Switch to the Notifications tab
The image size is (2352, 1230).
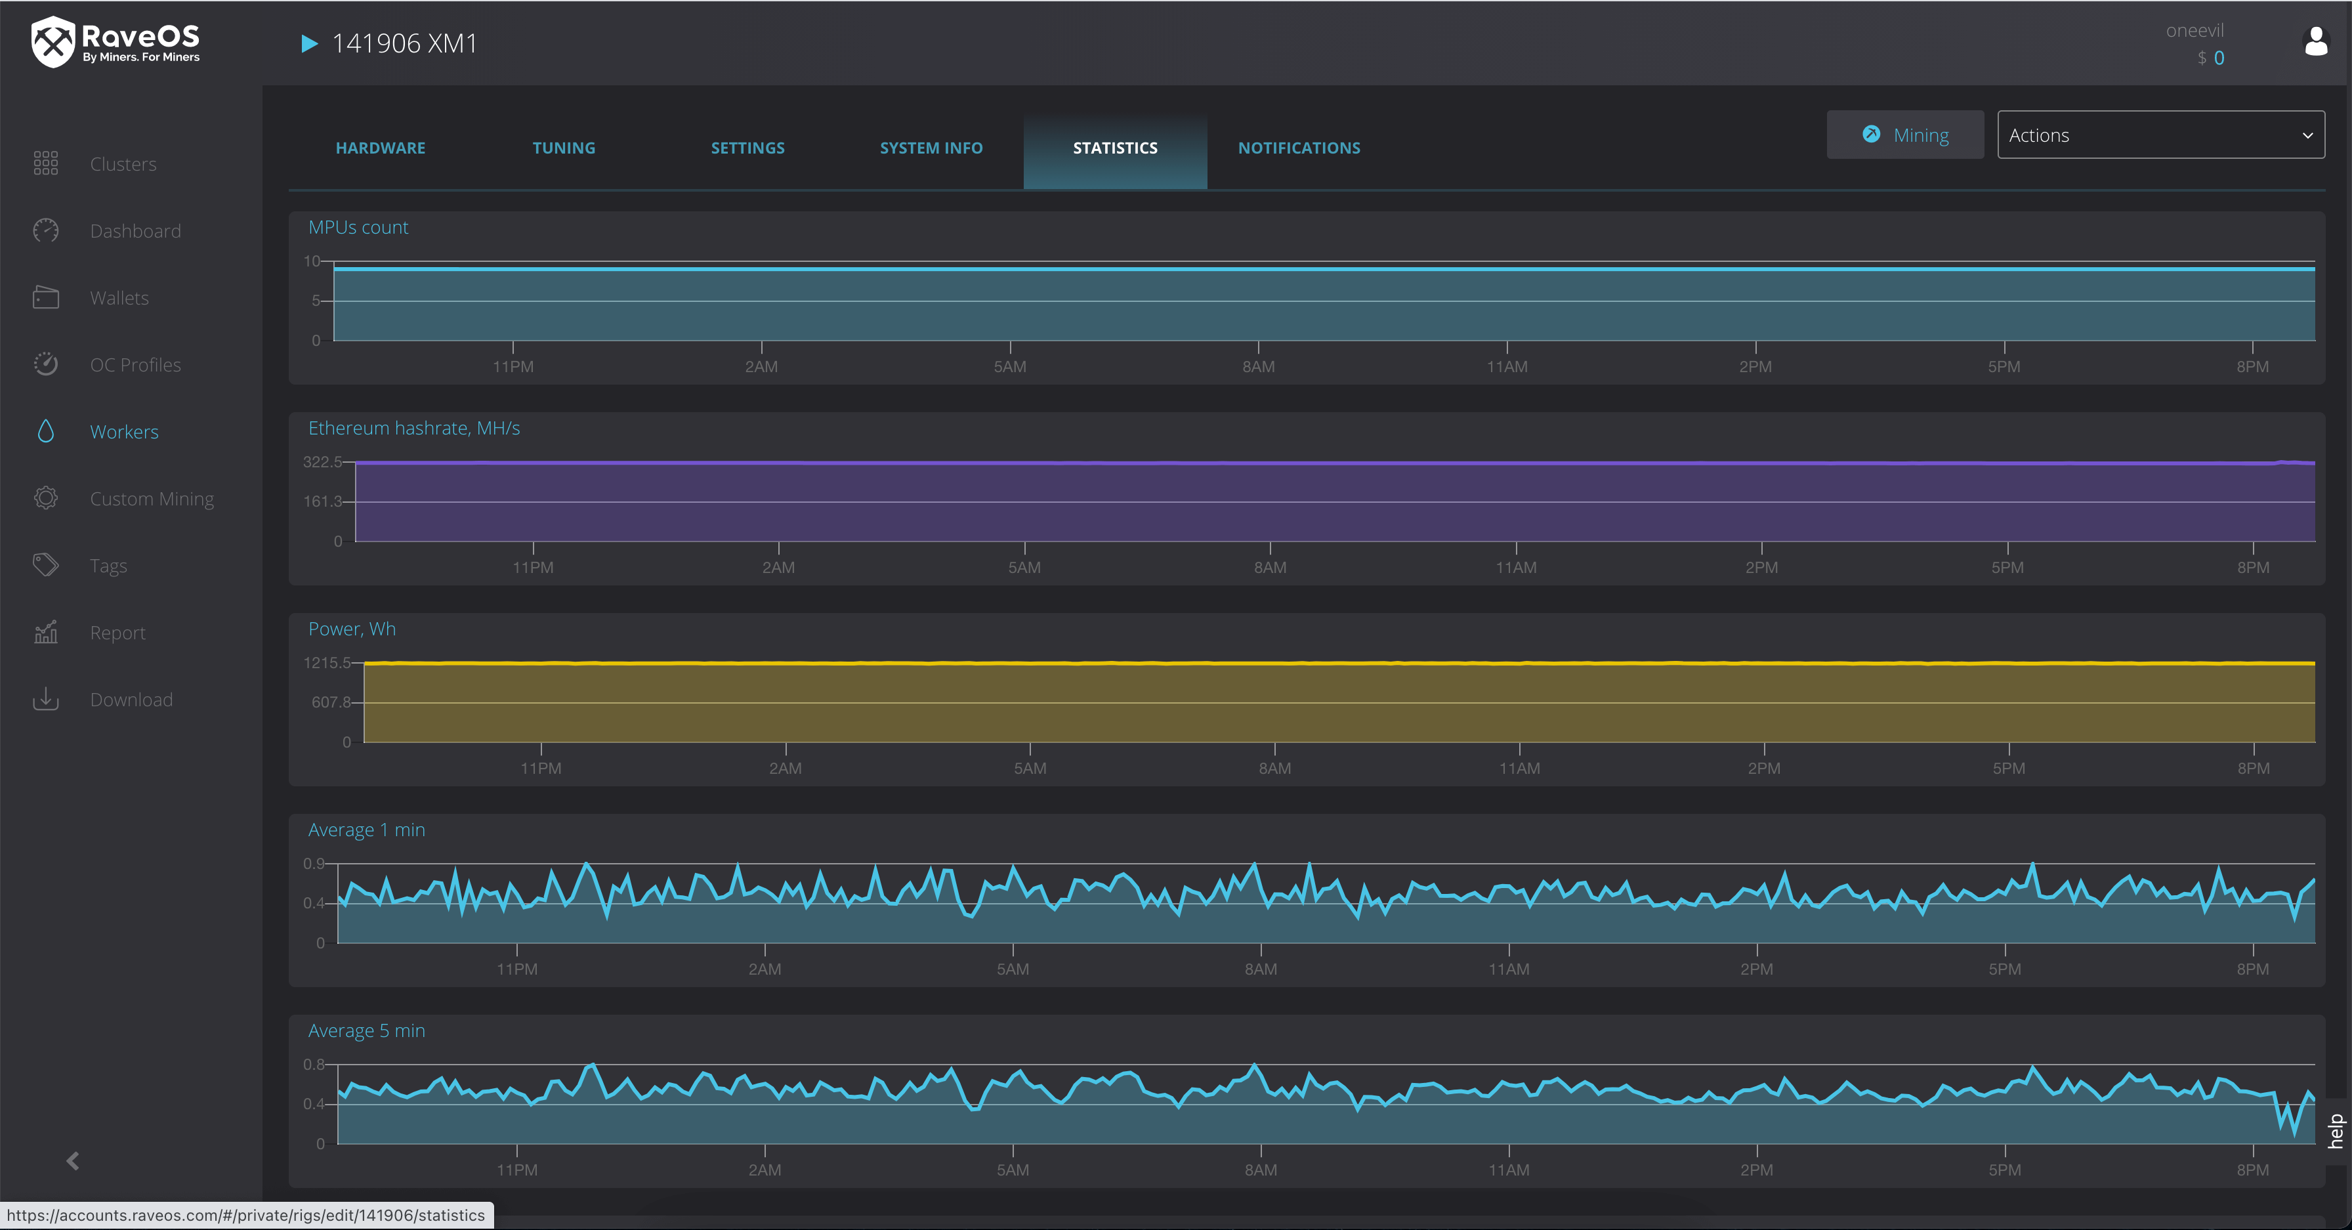pos(1299,146)
